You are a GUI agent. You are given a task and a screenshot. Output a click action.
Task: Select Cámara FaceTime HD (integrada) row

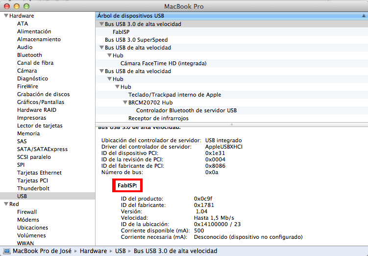(232, 63)
